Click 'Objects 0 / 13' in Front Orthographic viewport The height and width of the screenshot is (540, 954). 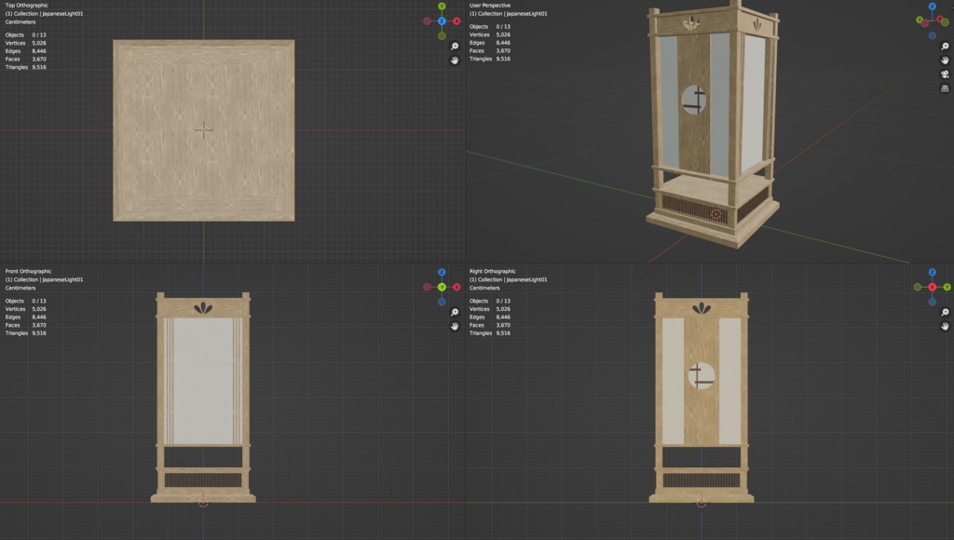click(25, 301)
